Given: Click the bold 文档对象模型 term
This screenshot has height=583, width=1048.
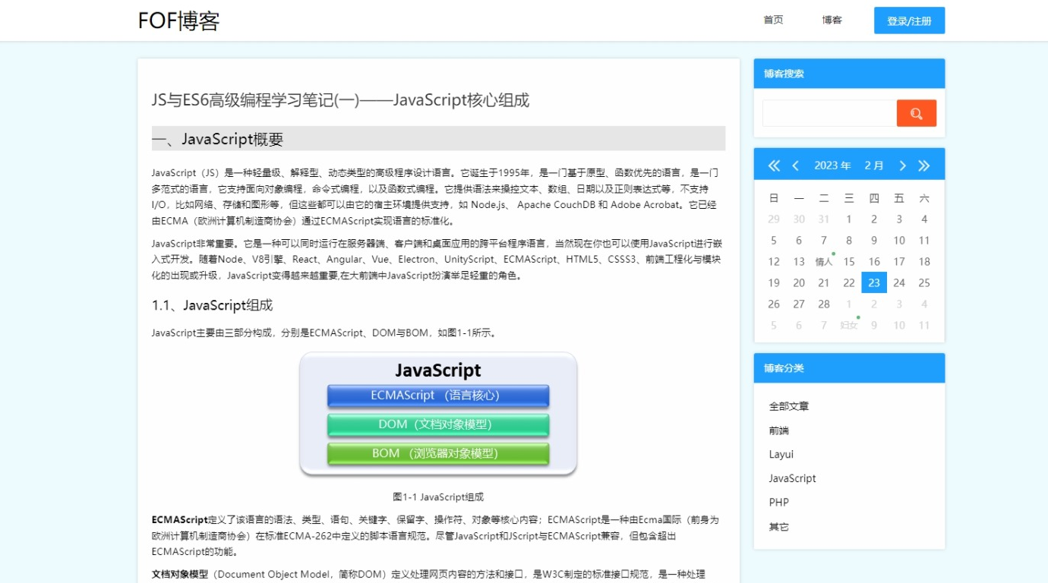Looking at the screenshot, I should click(x=180, y=574).
